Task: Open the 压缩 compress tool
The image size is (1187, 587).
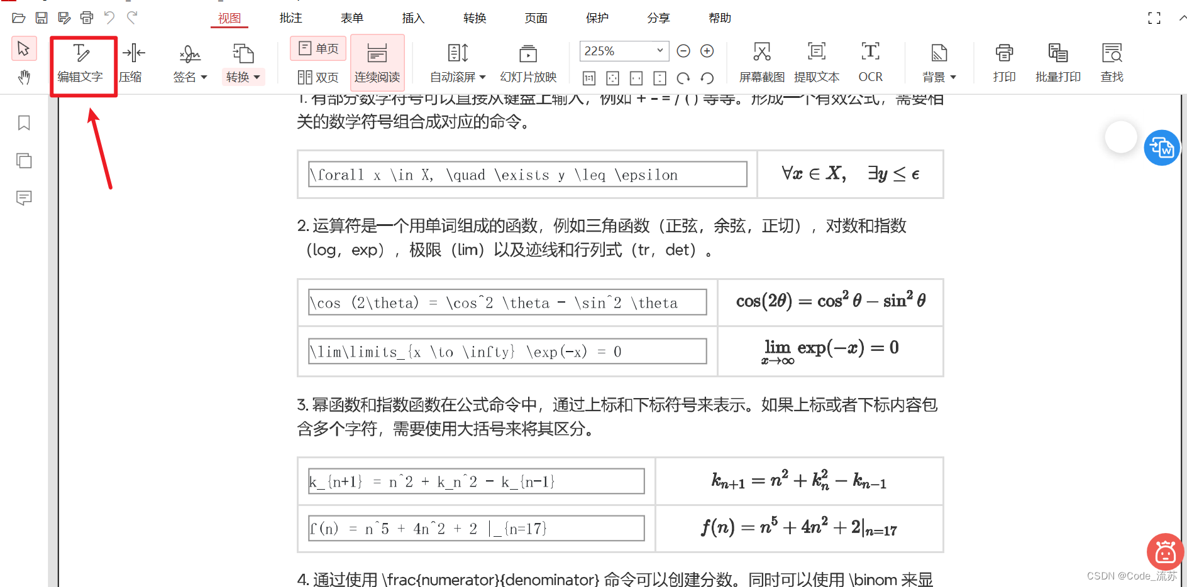Action: (x=132, y=62)
